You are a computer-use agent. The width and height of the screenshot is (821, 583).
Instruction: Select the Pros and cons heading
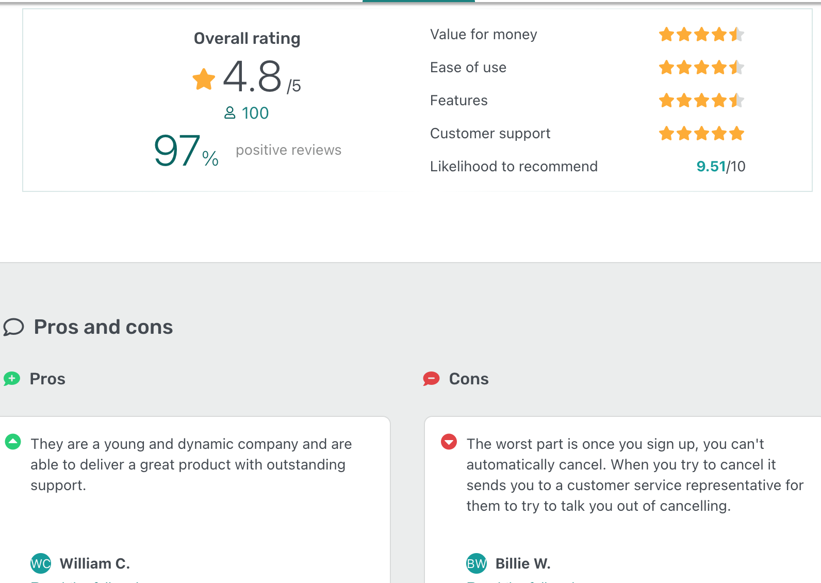tap(103, 327)
